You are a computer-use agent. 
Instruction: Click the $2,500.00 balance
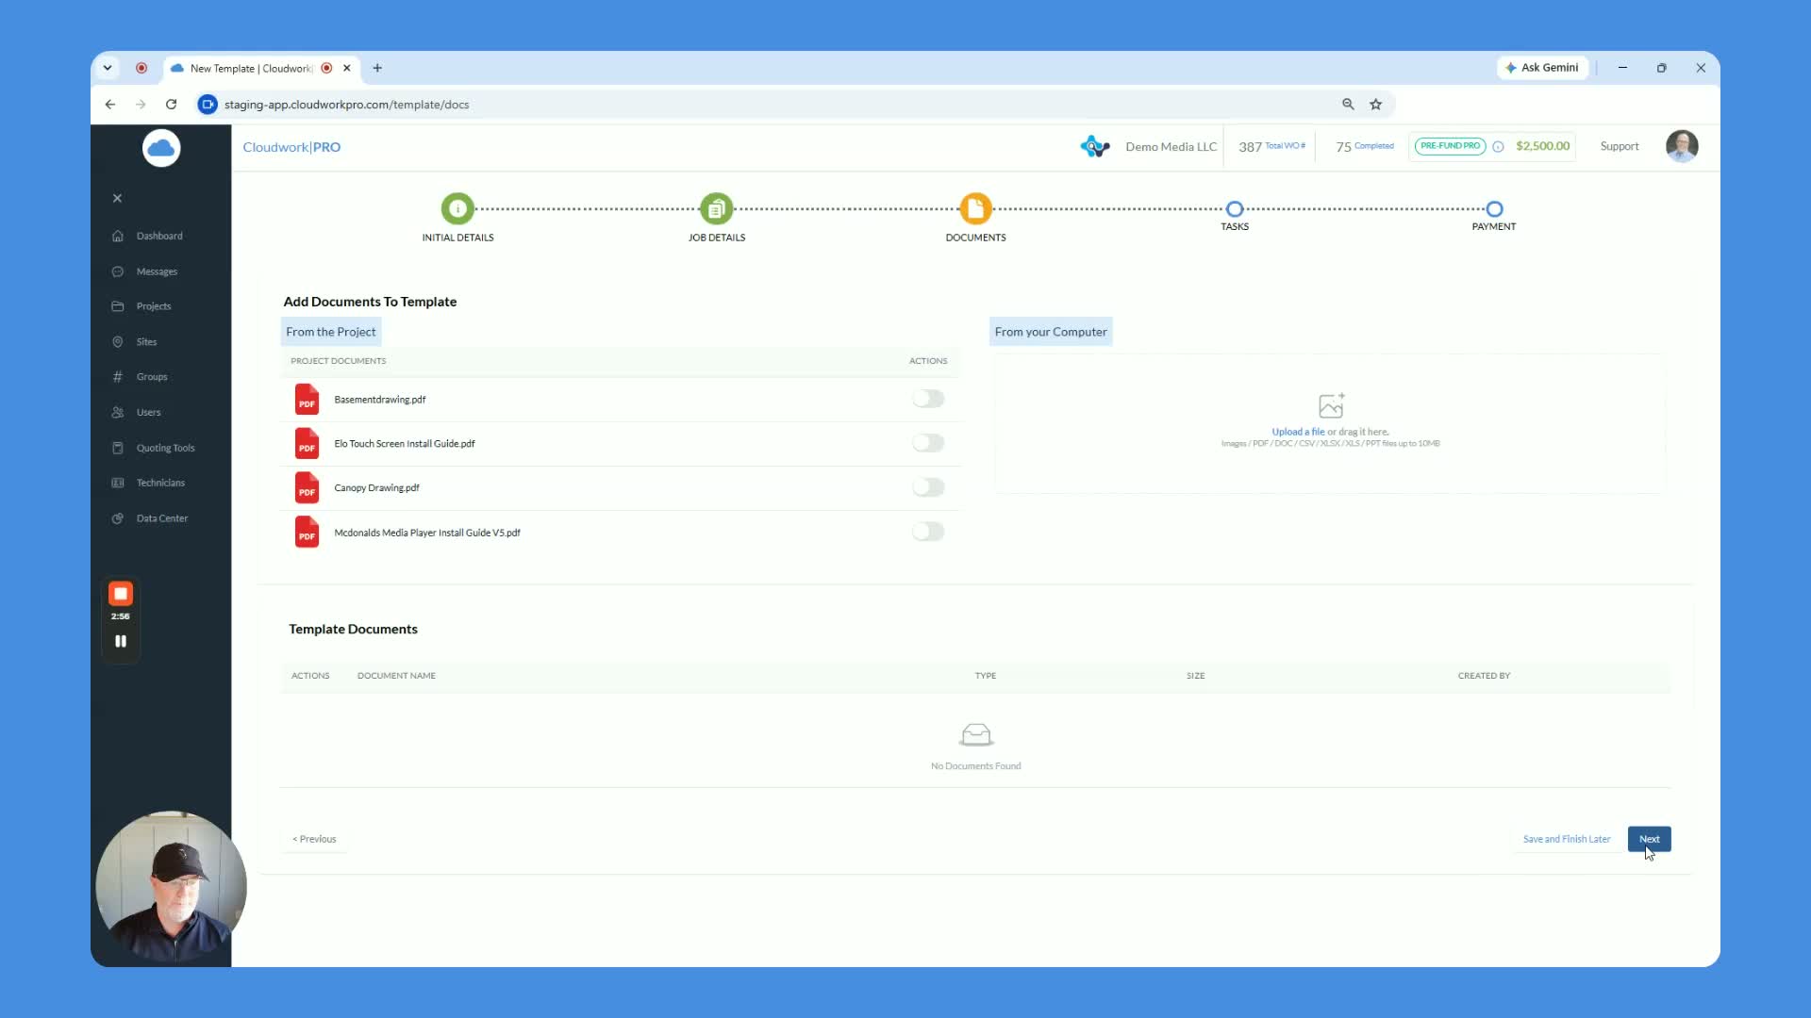pos(1542,146)
